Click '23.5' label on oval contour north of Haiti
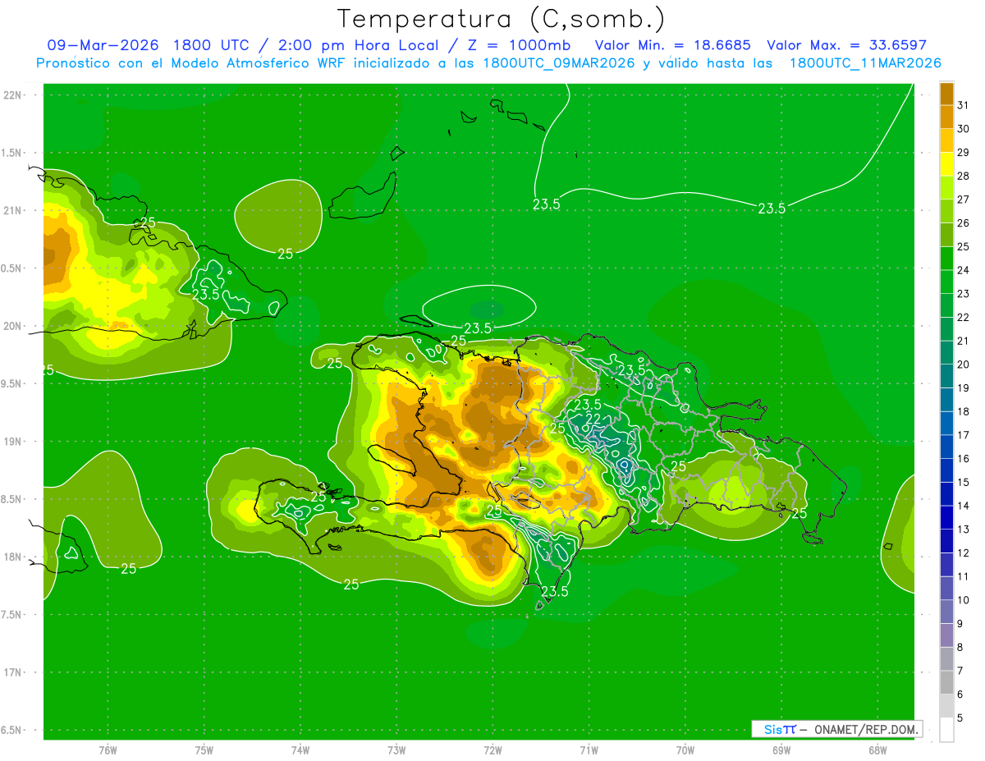Image resolution: width=985 pixels, height=761 pixels. (x=478, y=328)
